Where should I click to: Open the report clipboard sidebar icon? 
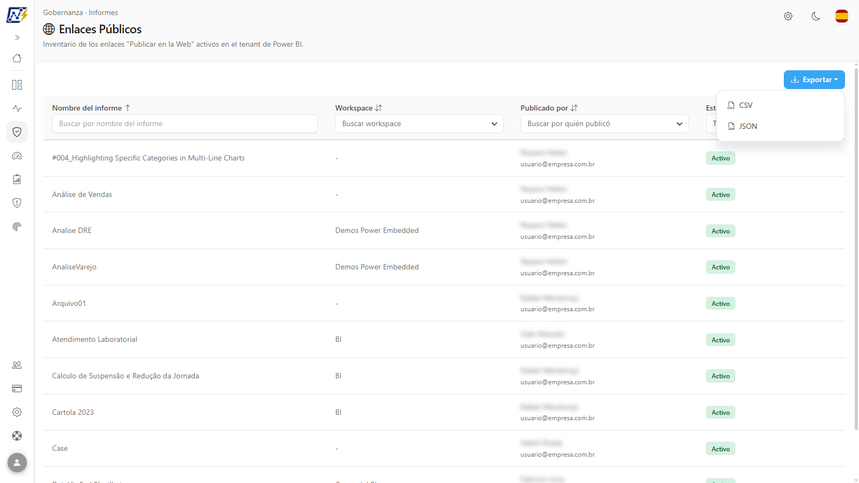pos(17,179)
